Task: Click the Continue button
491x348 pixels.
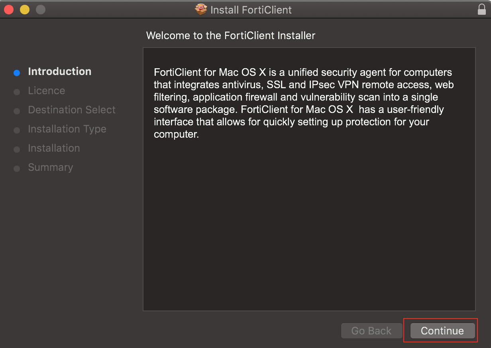Action: tap(442, 330)
